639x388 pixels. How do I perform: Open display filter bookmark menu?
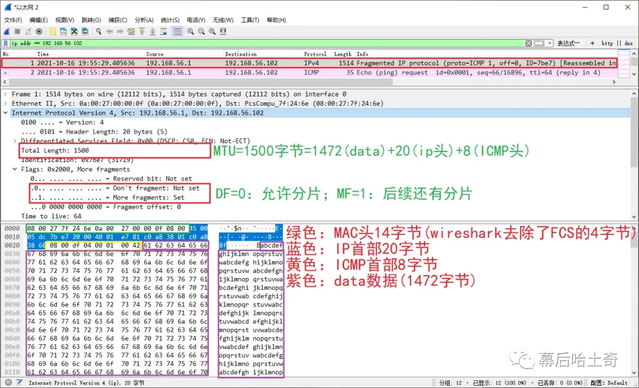(x=6, y=43)
